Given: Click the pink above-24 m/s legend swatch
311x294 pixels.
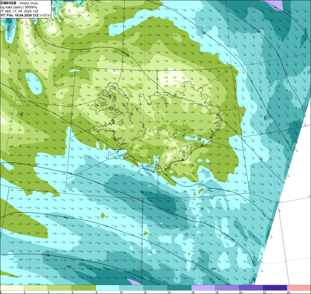Looking at the screenshot, I should coord(299,287).
